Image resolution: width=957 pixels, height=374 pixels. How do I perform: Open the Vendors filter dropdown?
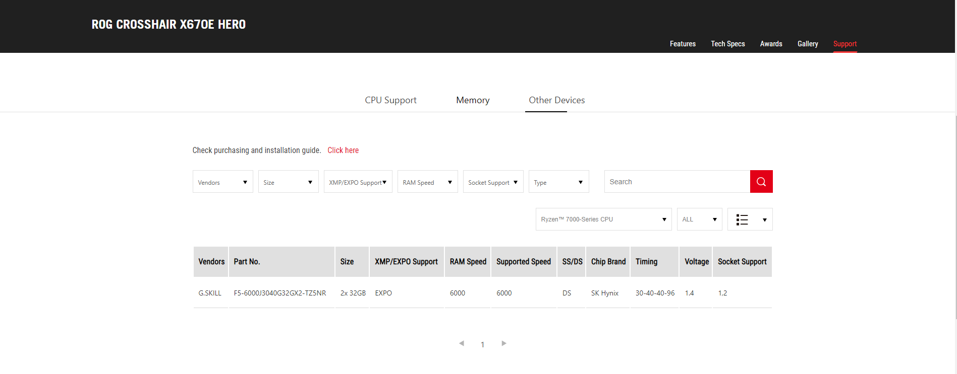tap(223, 182)
